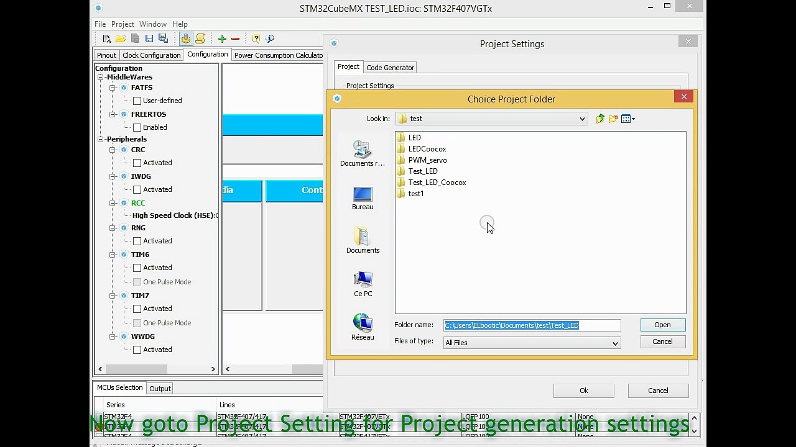Click the Save Project As icon
The image size is (796, 447).
(163, 38)
